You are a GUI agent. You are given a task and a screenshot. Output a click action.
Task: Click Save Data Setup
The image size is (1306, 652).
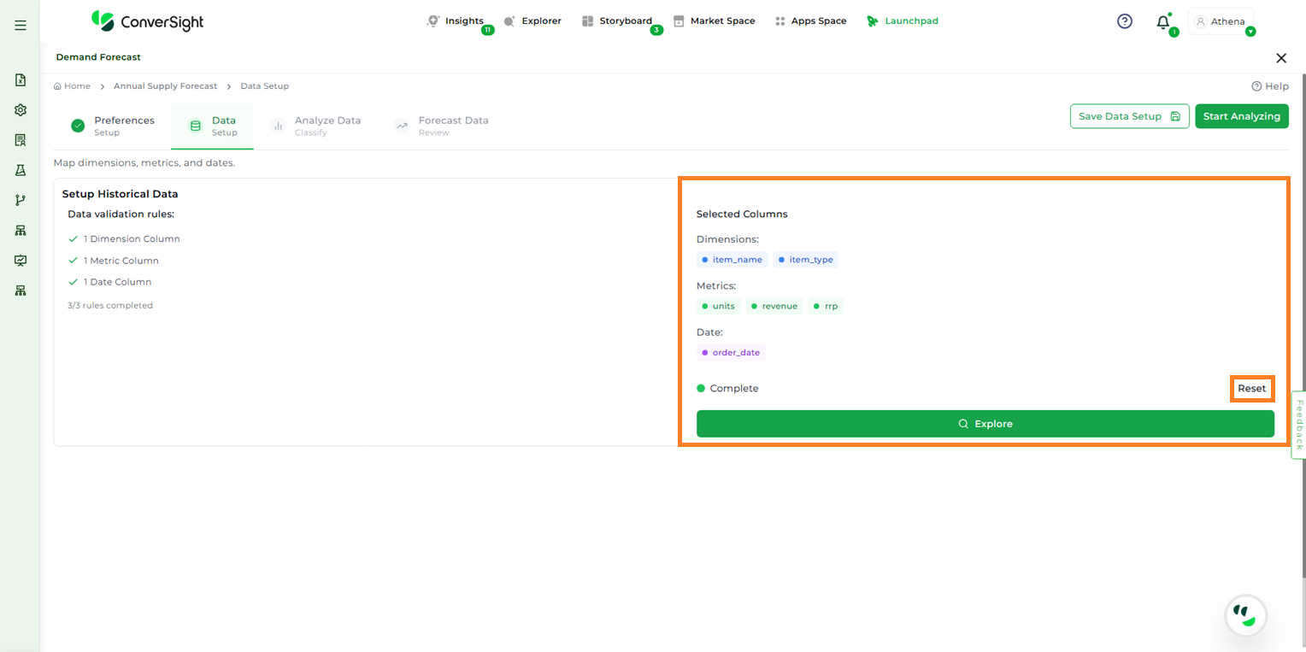pos(1129,116)
